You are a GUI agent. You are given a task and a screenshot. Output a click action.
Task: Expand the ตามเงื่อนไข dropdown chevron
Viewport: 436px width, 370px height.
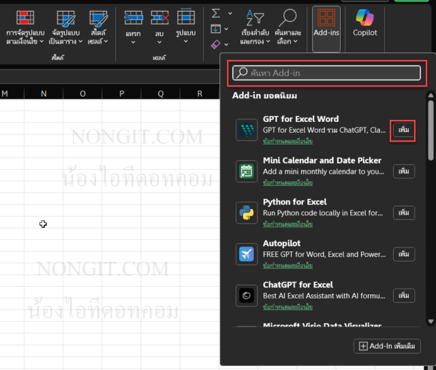click(x=42, y=42)
